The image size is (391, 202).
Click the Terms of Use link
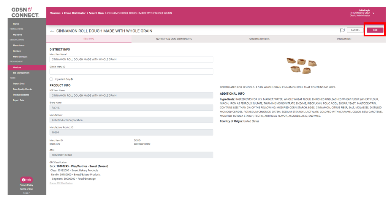[x=27, y=189]
